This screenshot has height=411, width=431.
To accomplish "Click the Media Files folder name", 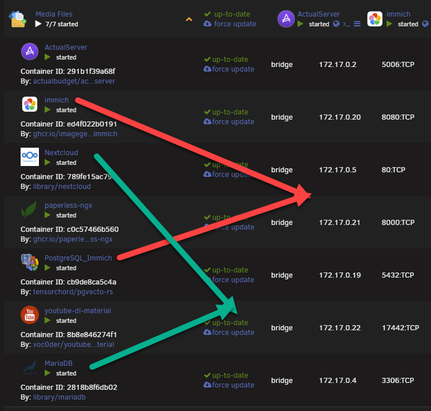I will click(54, 14).
